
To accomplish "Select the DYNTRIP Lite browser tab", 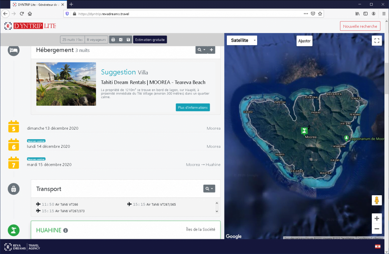I will click(x=38, y=4).
